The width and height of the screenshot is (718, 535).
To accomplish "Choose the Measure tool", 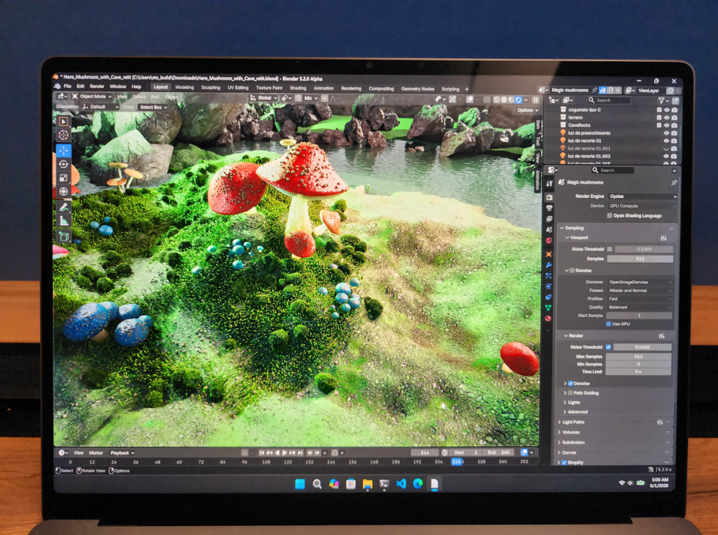I will click(64, 221).
